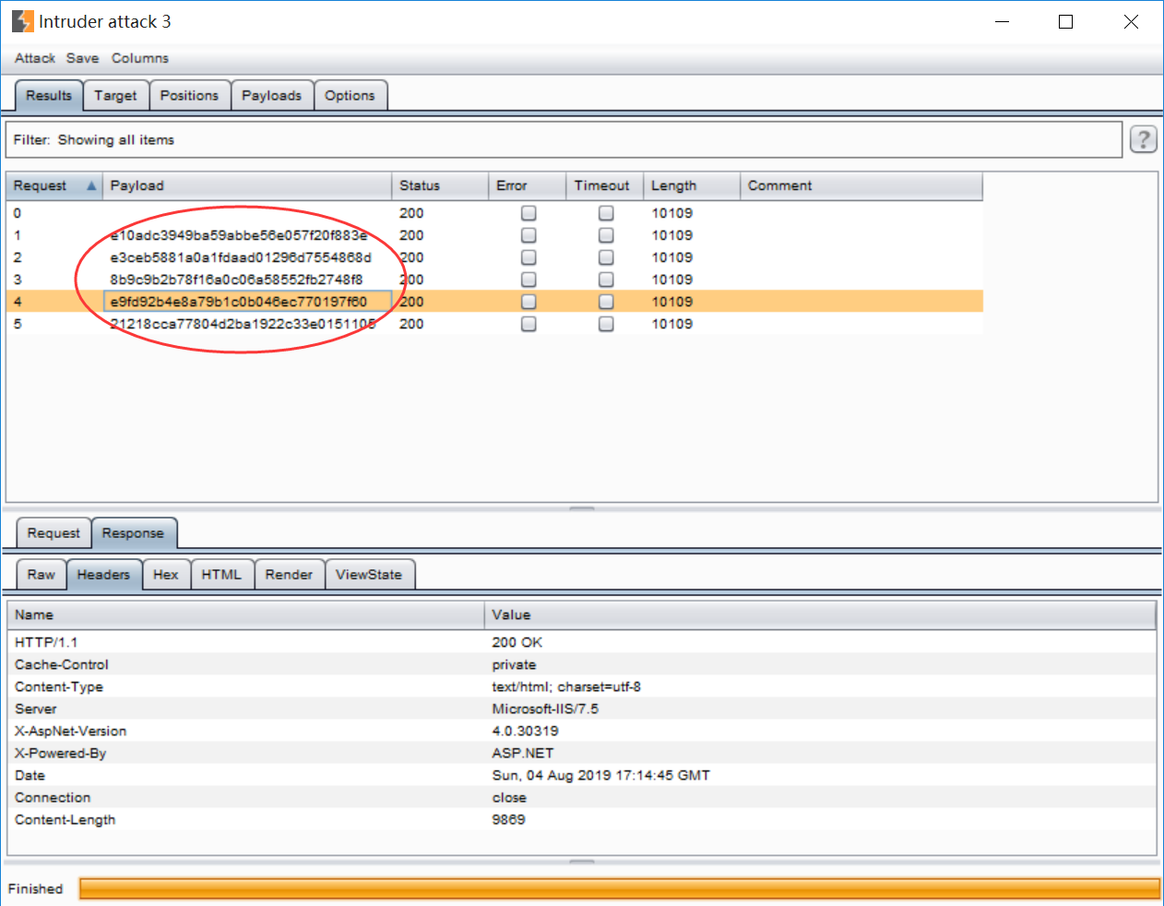Show the Headers response view
This screenshot has height=906, width=1164.
coord(103,574)
